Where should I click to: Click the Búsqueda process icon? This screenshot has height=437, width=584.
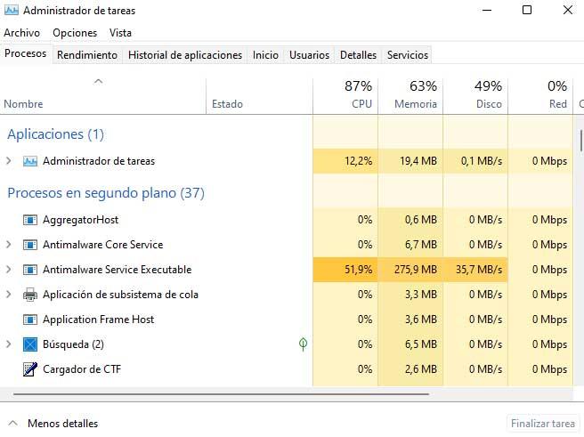[x=30, y=344]
